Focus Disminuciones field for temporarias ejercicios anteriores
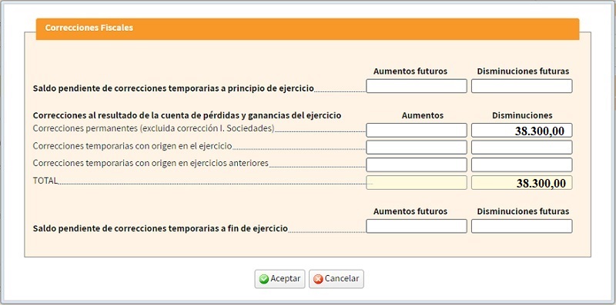Screen dimensions: 616x305 pyautogui.click(x=522, y=165)
